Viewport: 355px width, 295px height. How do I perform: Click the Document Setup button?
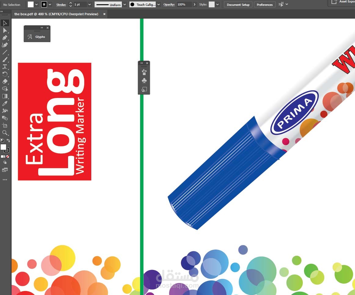point(238,5)
